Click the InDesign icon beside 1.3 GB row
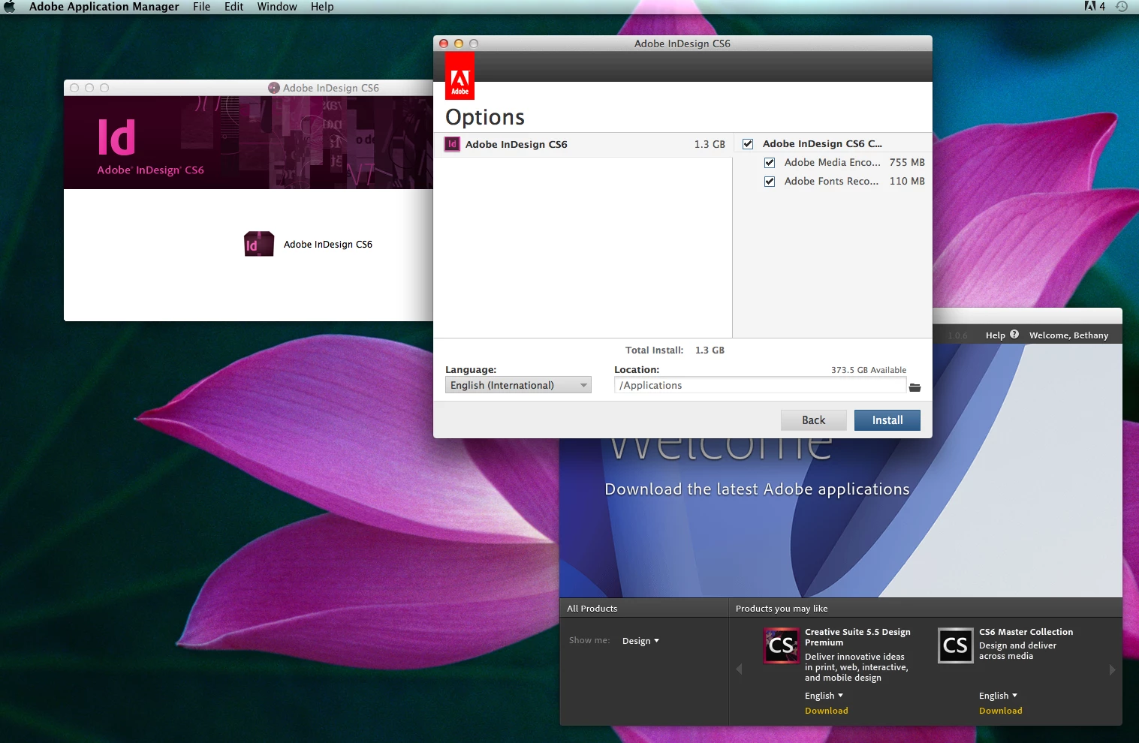The height and width of the screenshot is (743, 1139). 452,144
